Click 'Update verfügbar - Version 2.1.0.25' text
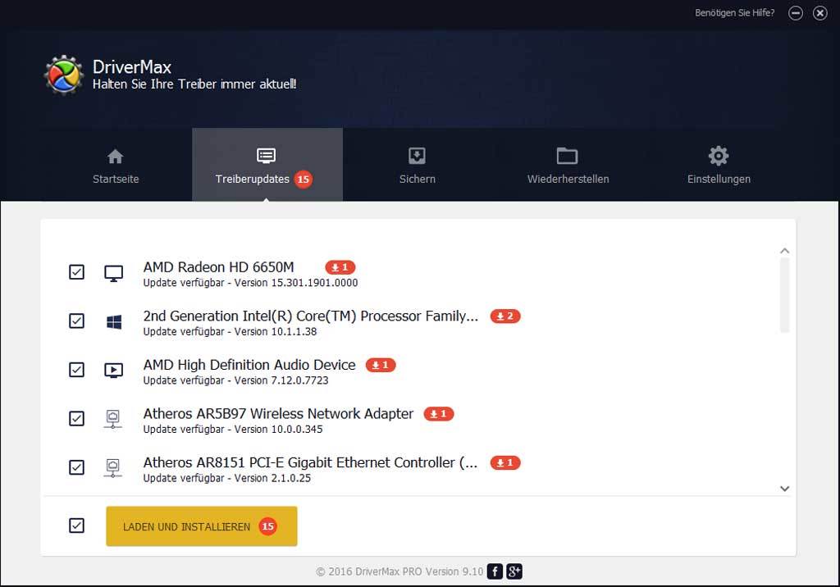Screen dimensions: 840x587 coord(226,478)
